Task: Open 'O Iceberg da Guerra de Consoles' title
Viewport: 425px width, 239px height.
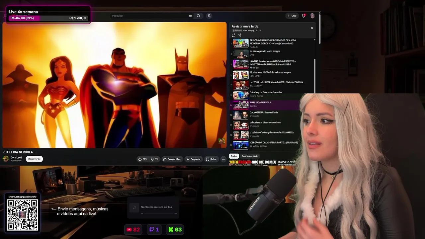Action: point(266,92)
